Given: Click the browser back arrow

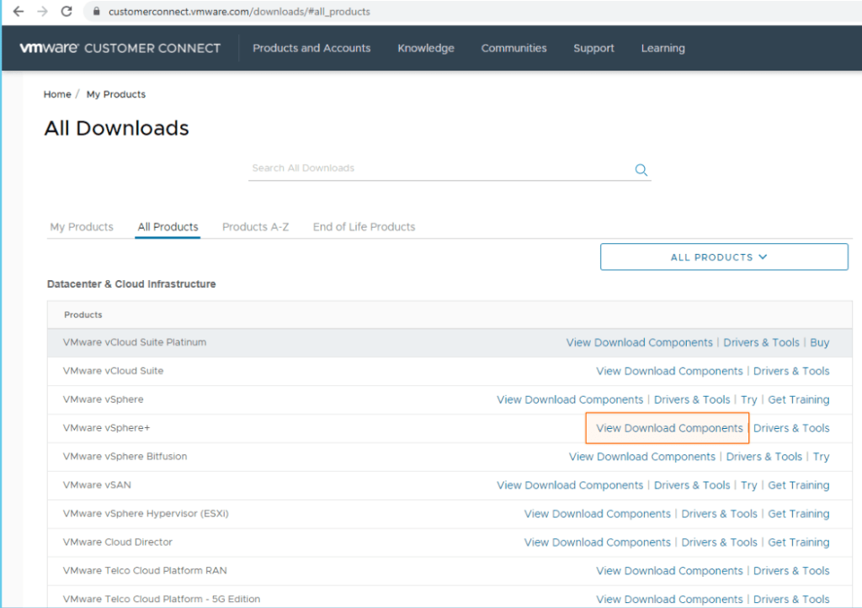Looking at the screenshot, I should pos(19,12).
